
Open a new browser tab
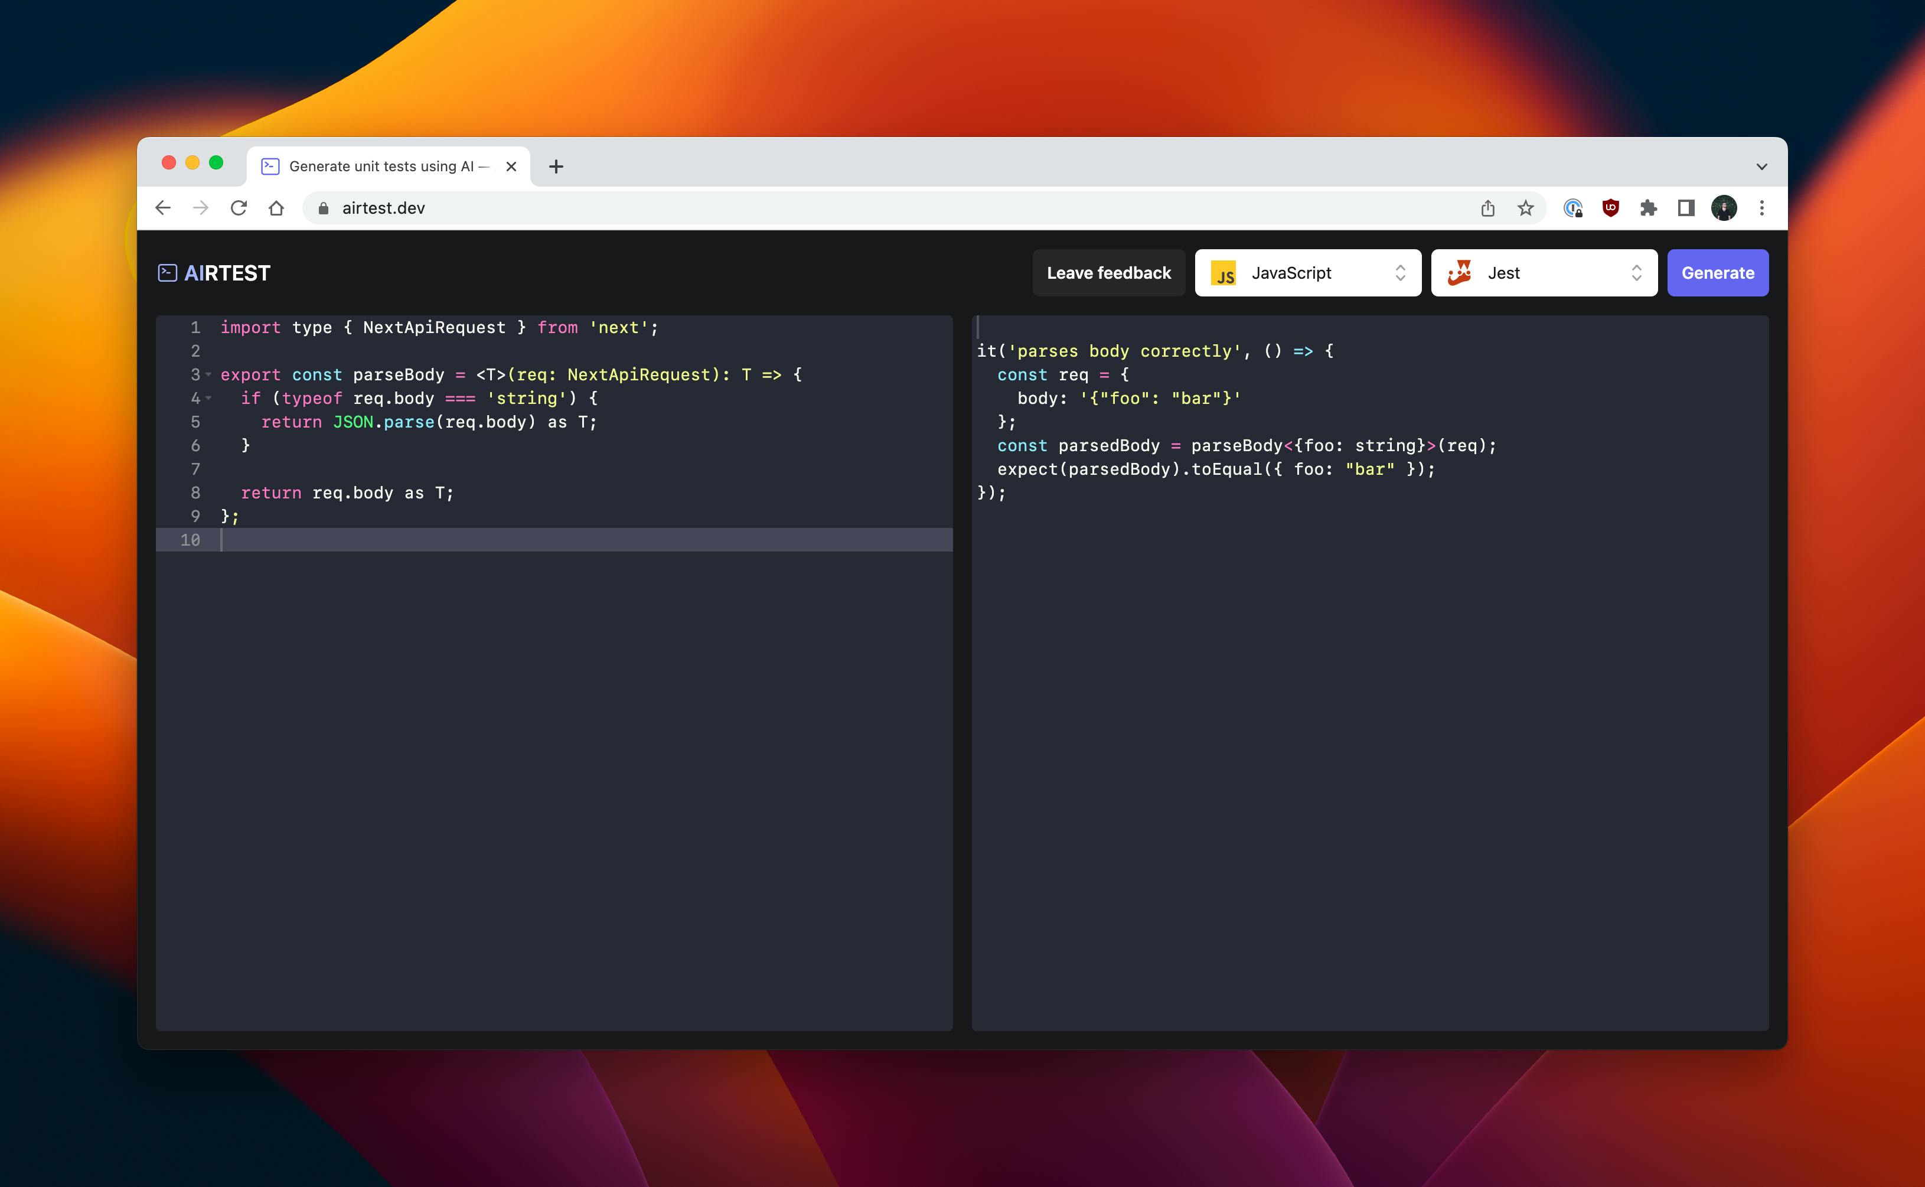pyautogui.click(x=556, y=167)
